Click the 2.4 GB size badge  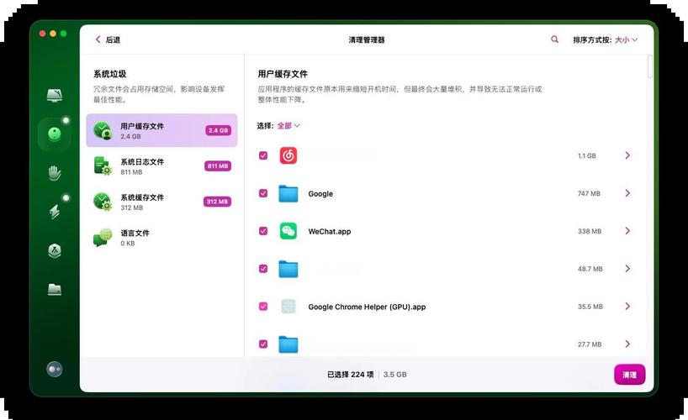tap(218, 130)
